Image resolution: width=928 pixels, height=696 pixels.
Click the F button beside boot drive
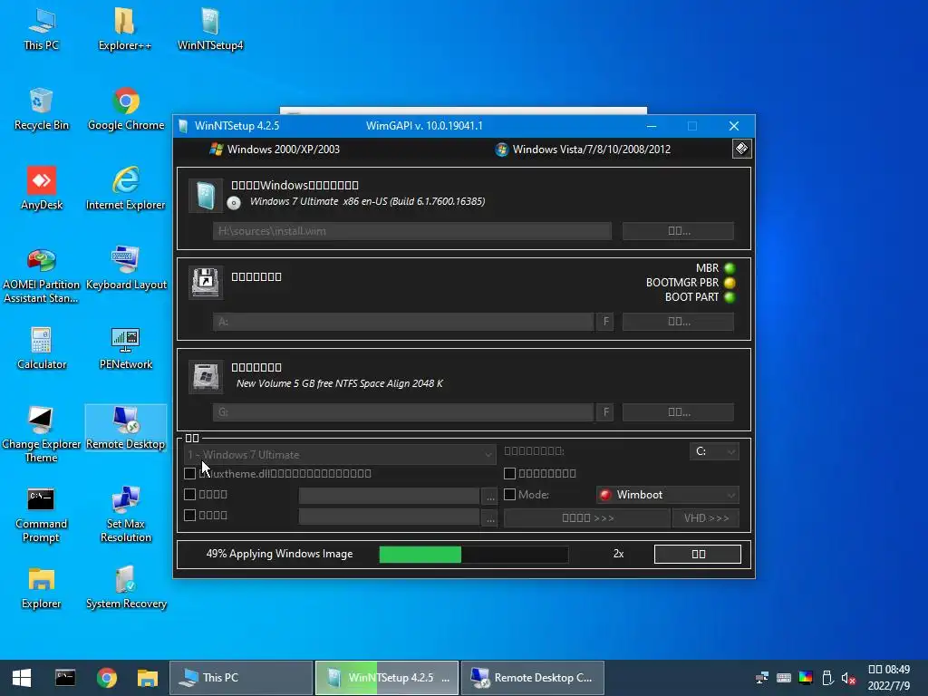click(x=604, y=322)
